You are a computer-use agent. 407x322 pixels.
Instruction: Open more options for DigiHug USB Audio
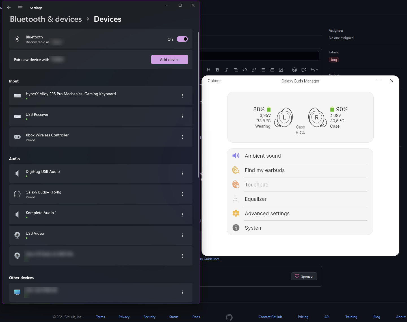182,173
